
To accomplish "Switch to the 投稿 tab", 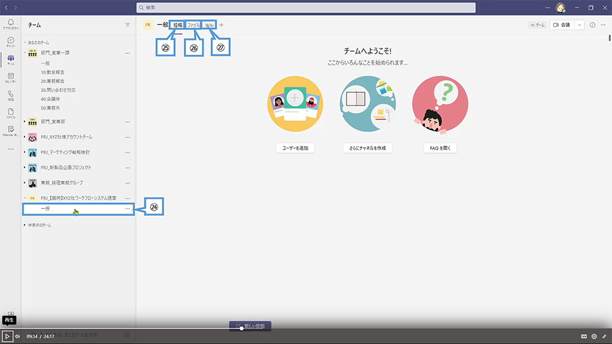I will (177, 25).
